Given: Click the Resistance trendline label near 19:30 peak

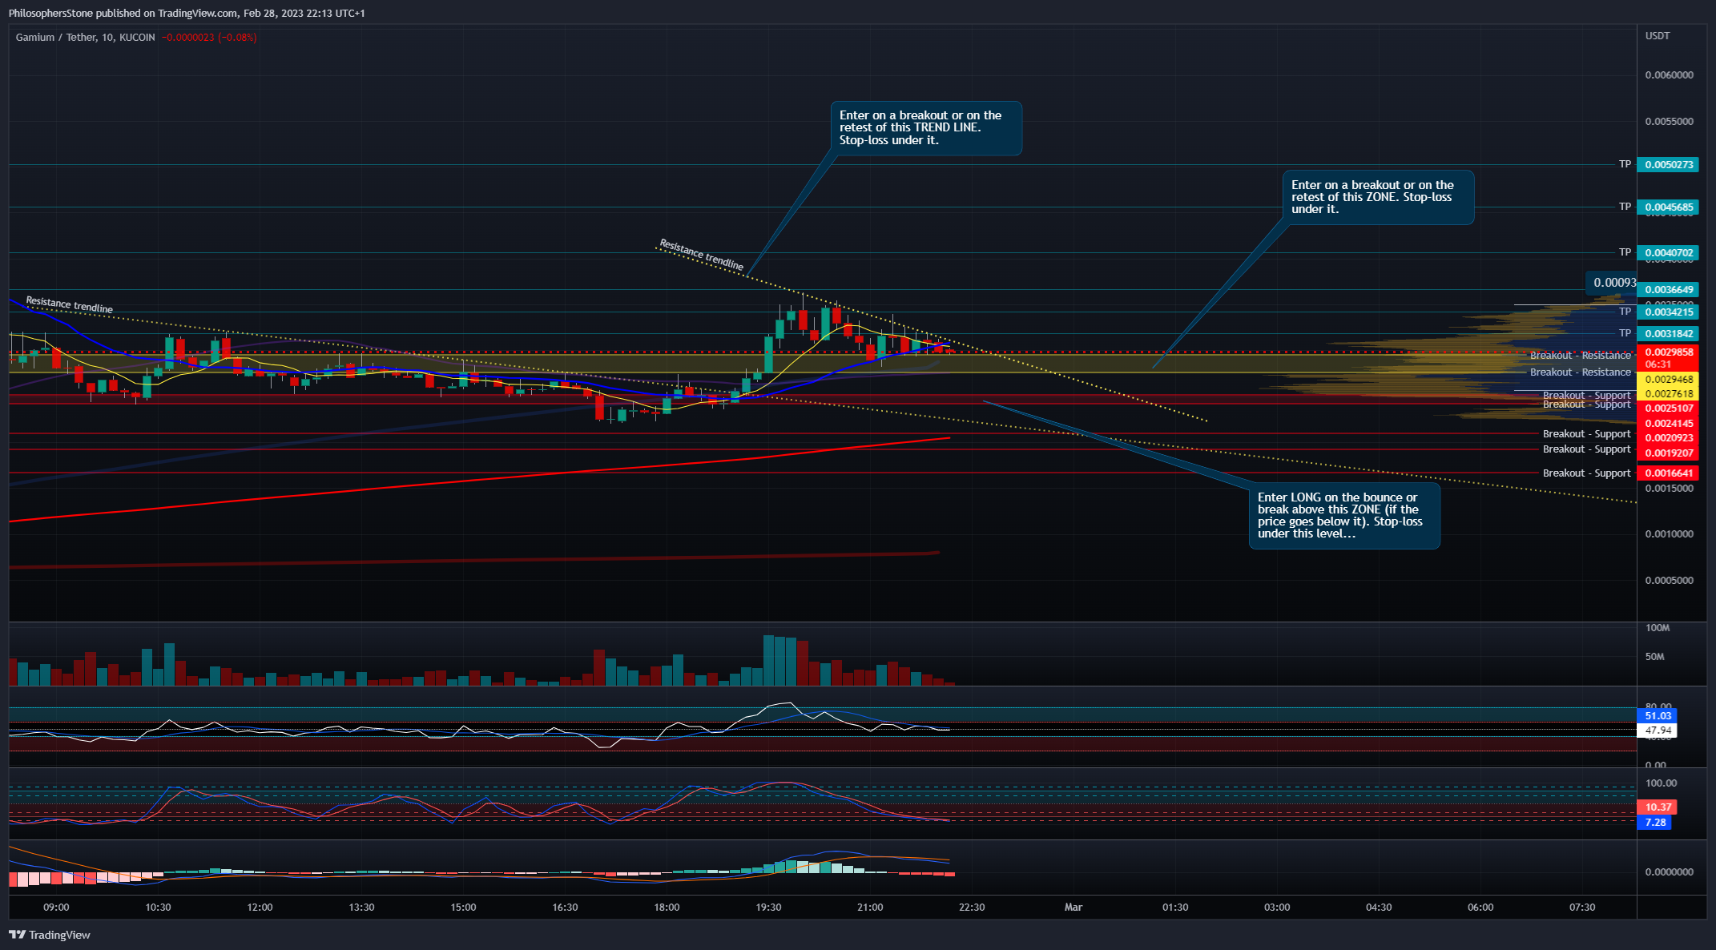Looking at the screenshot, I should tap(702, 255).
